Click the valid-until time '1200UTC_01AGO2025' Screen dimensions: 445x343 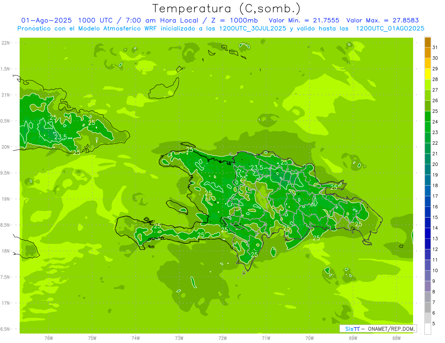pyautogui.click(x=390, y=28)
